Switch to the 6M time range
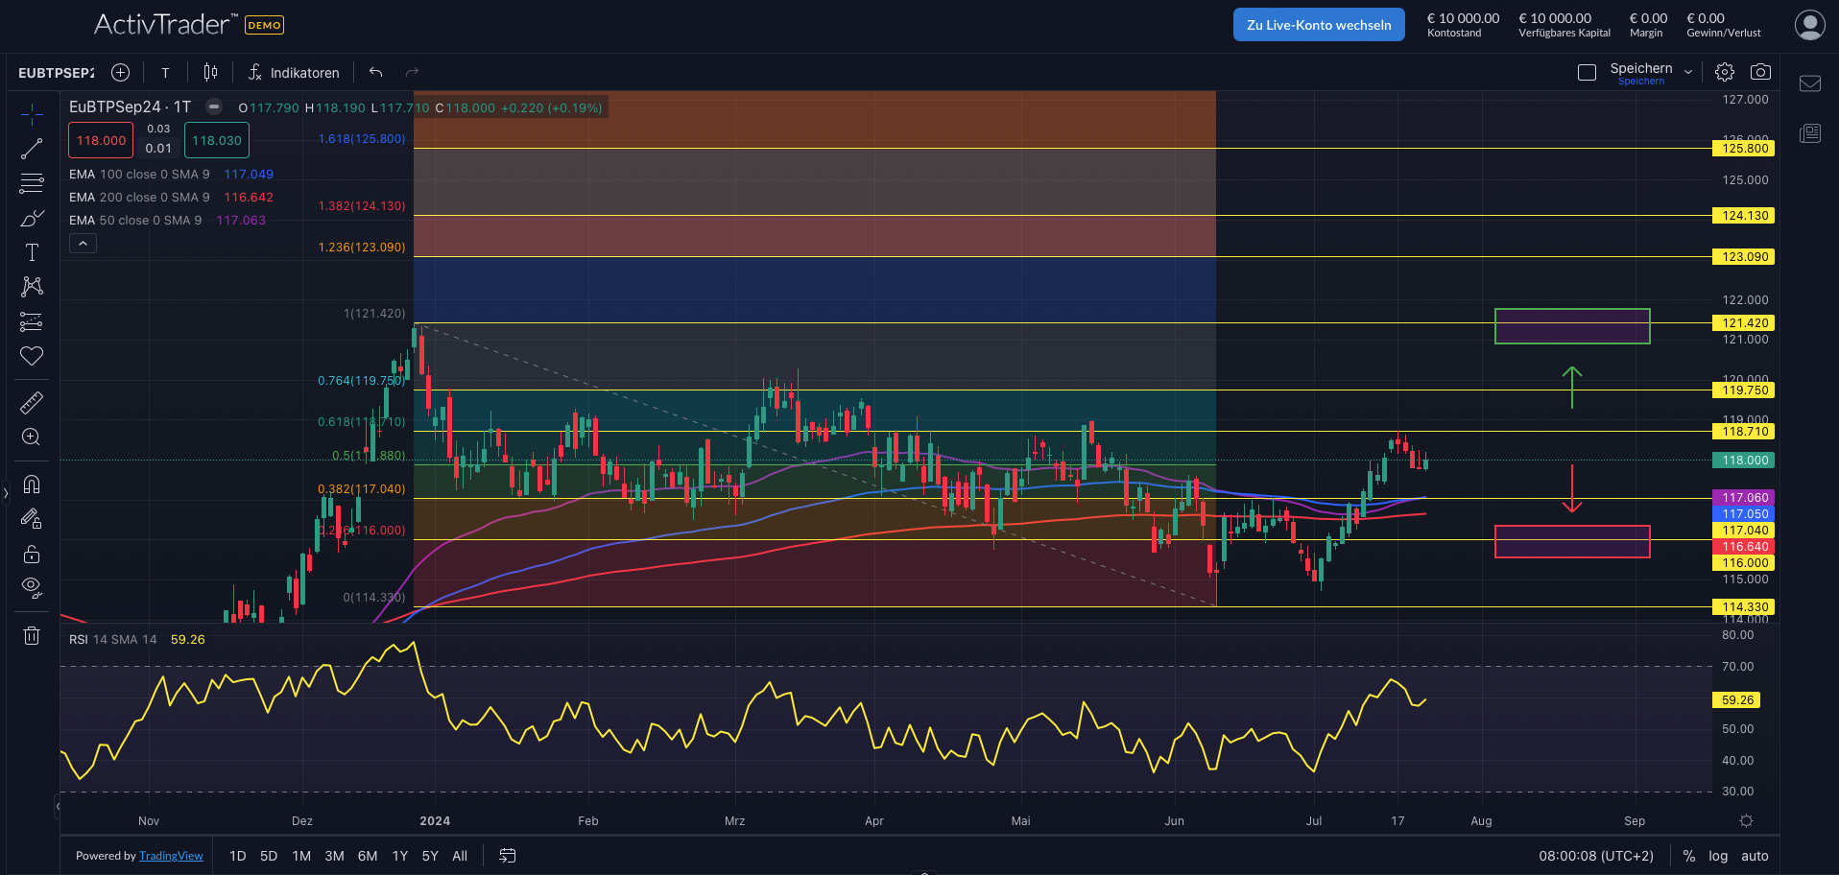Image resolution: width=1839 pixels, height=875 pixels. 368,856
